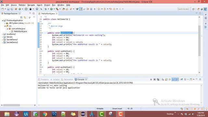The image size is (208, 117).
Task: Click the Package Explorer horizontal scrollbar thumb
Action: pyautogui.click(x=12, y=105)
